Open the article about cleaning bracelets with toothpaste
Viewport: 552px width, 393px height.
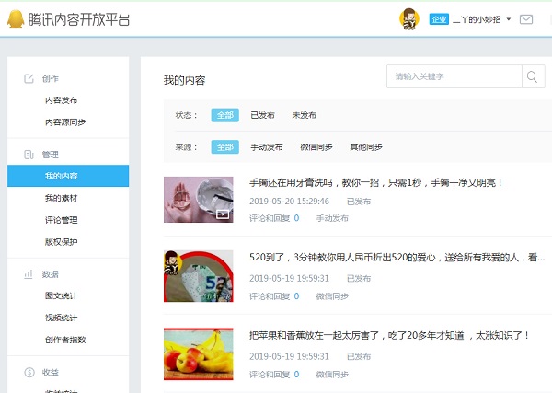coord(376,183)
